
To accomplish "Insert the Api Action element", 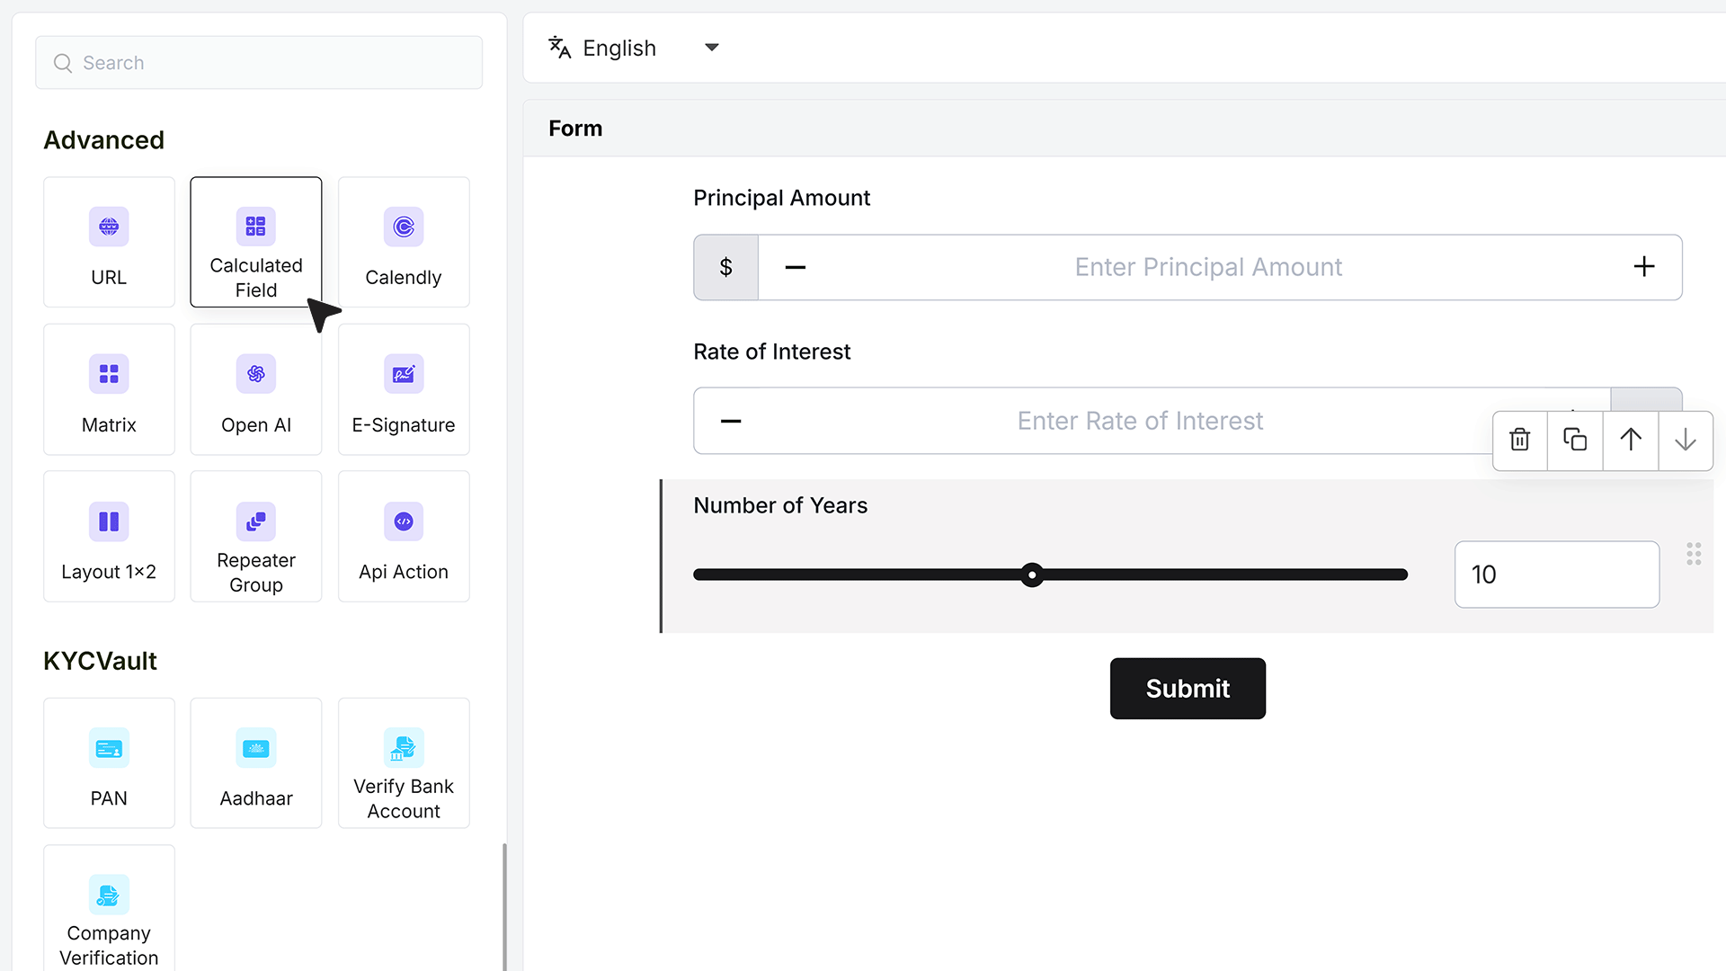I will pyautogui.click(x=404, y=537).
